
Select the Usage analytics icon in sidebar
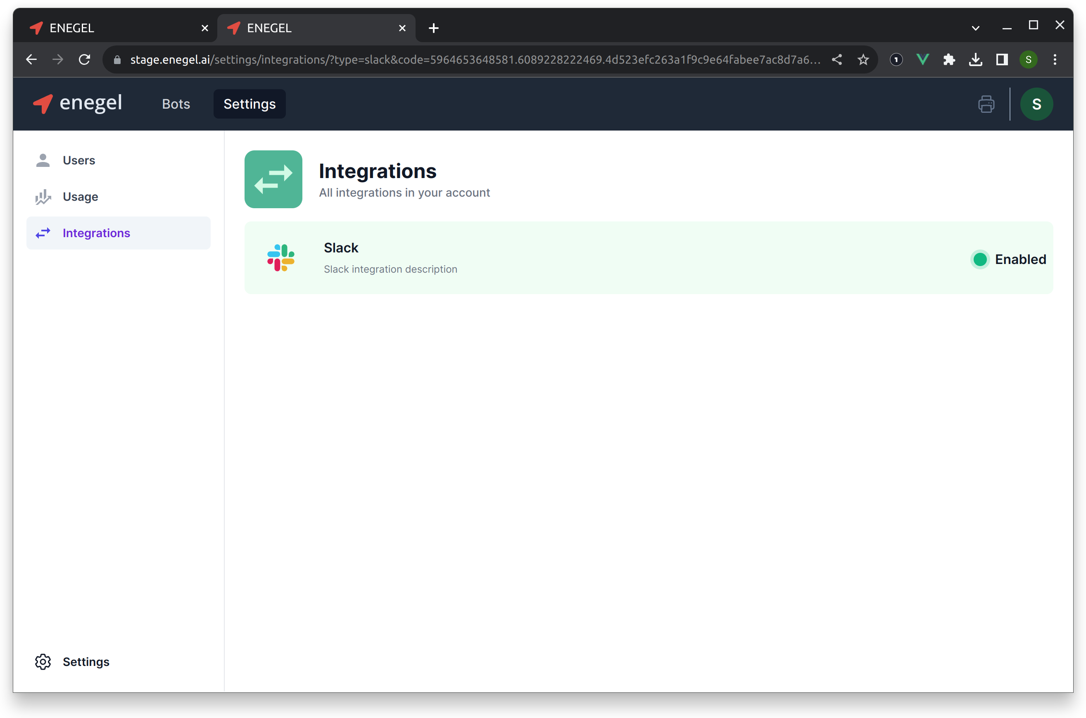pyautogui.click(x=43, y=197)
